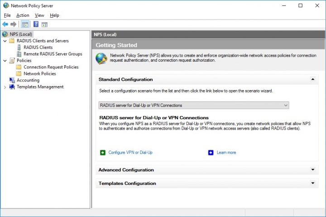The height and width of the screenshot is (217, 326).
Task: Open Help via the question mark icon
Action: (x=36, y=24)
